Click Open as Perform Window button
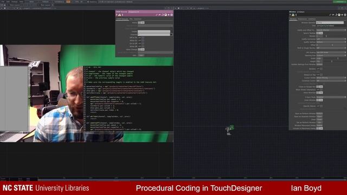 pos(319,113)
